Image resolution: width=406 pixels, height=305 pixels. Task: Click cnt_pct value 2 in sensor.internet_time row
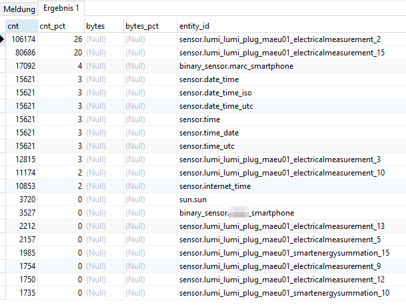(x=61, y=186)
